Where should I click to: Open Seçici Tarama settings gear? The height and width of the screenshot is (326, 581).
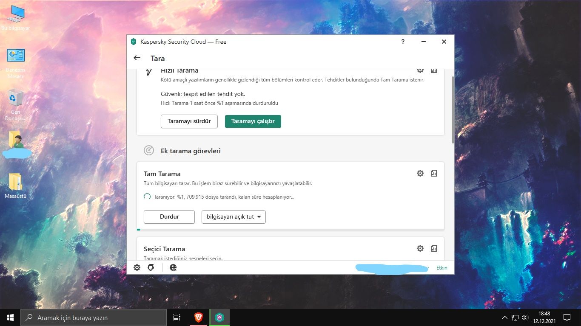click(x=420, y=248)
